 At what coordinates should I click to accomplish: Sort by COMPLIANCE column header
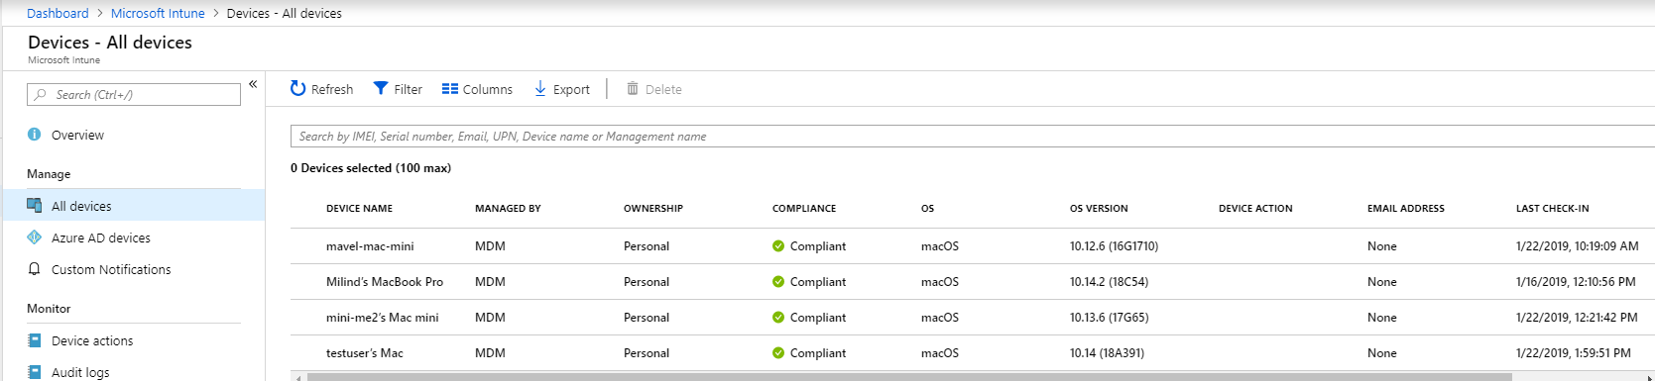point(804,209)
